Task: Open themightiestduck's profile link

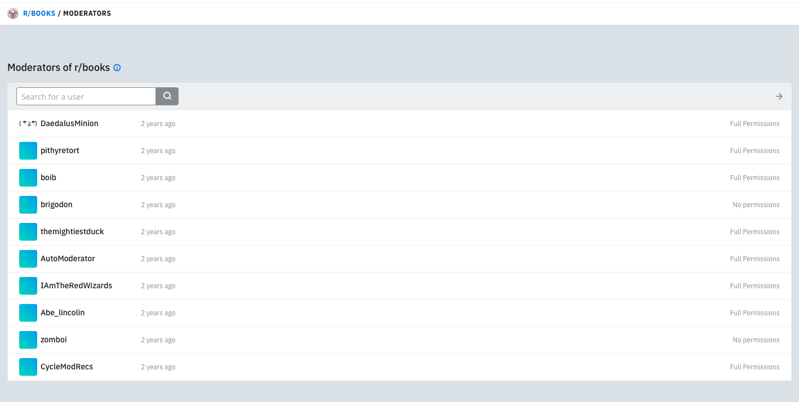Action: (x=72, y=232)
